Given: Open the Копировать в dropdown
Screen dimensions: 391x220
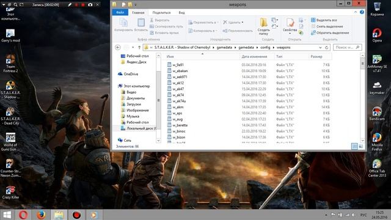Looking at the screenshot, I should [203, 31].
